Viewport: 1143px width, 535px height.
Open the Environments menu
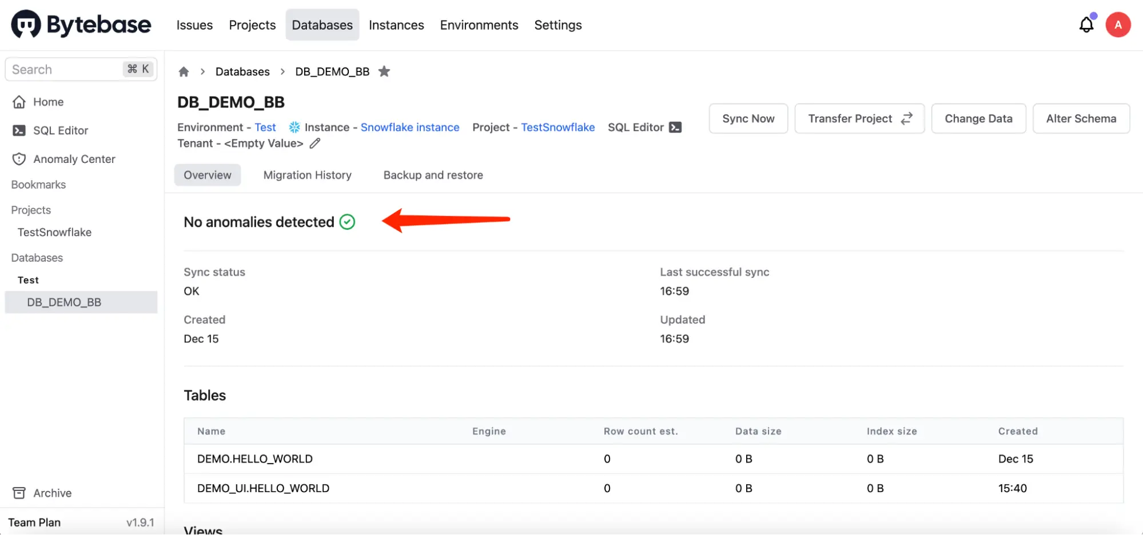[x=479, y=25]
